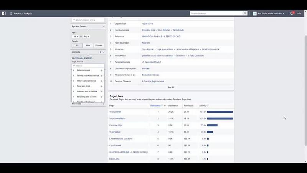Expand the Fitness and wellness category
Image resolution: width=307 pixels, height=173 pixels.
point(74,81)
